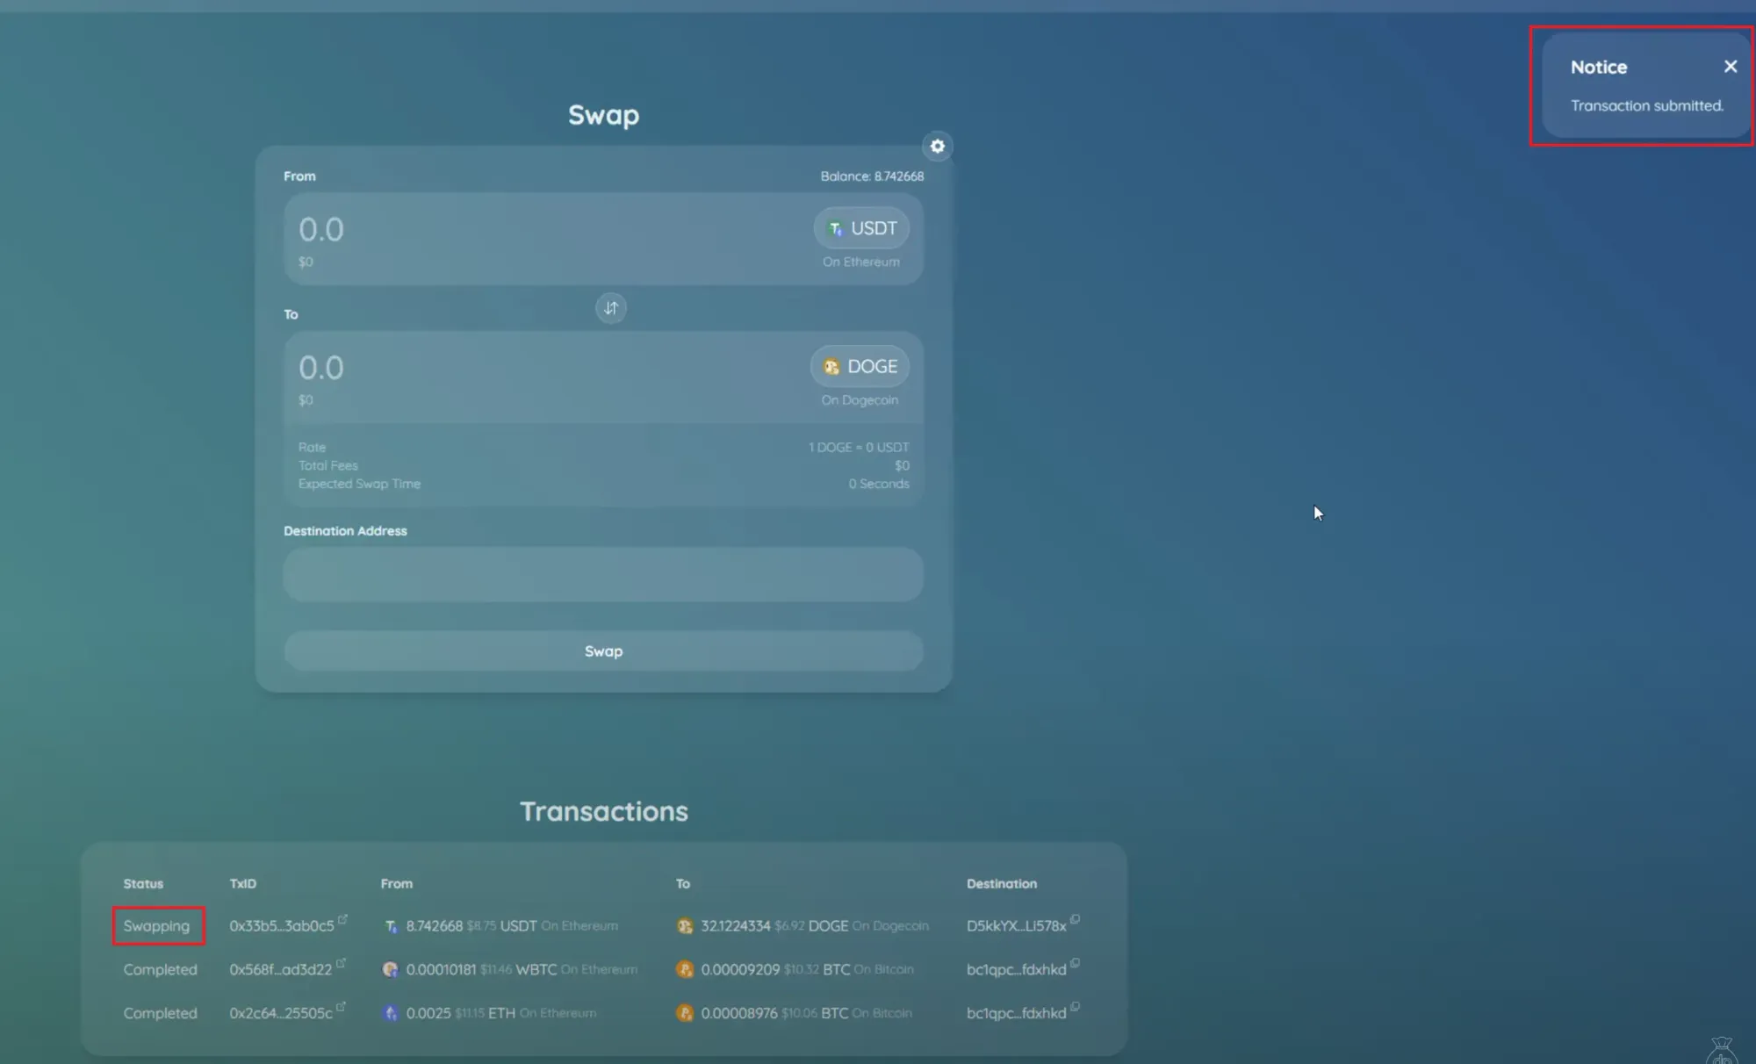Click the Swapping status entry
This screenshot has height=1064, width=1756.
click(157, 926)
